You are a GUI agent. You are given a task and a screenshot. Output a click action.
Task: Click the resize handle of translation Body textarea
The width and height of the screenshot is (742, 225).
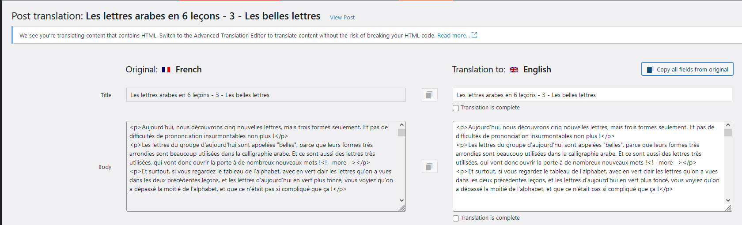(728, 208)
